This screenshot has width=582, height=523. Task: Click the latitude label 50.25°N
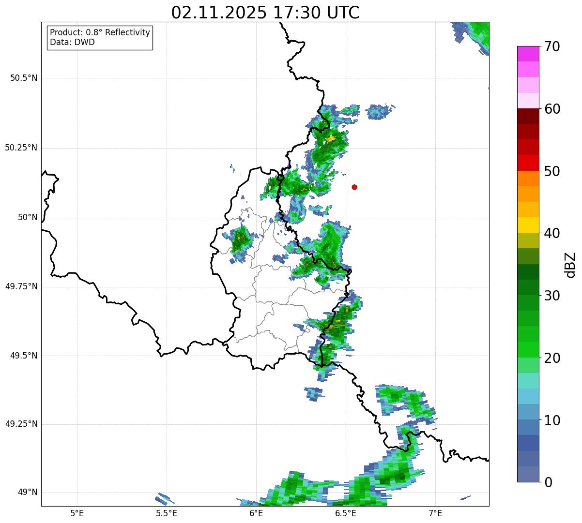point(21,148)
